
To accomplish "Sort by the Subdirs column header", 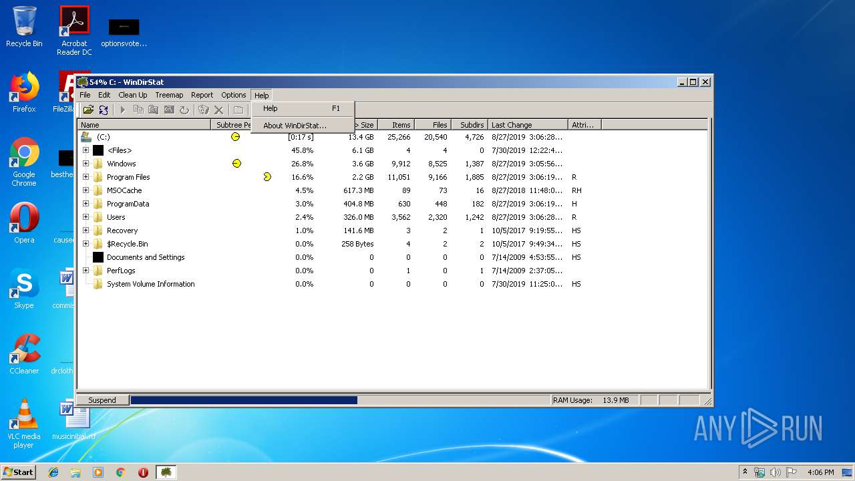I will [470, 125].
